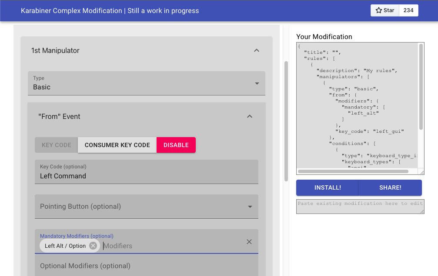The width and height of the screenshot is (438, 276).
Task: Click the "key_code": "left_gui" line in JSON
Action: 369,131
